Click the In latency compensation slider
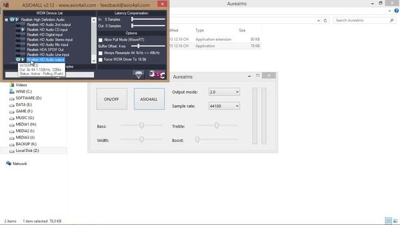Image resolution: width=400 pixels, height=225 pixels. pyautogui.click(x=148, y=19)
